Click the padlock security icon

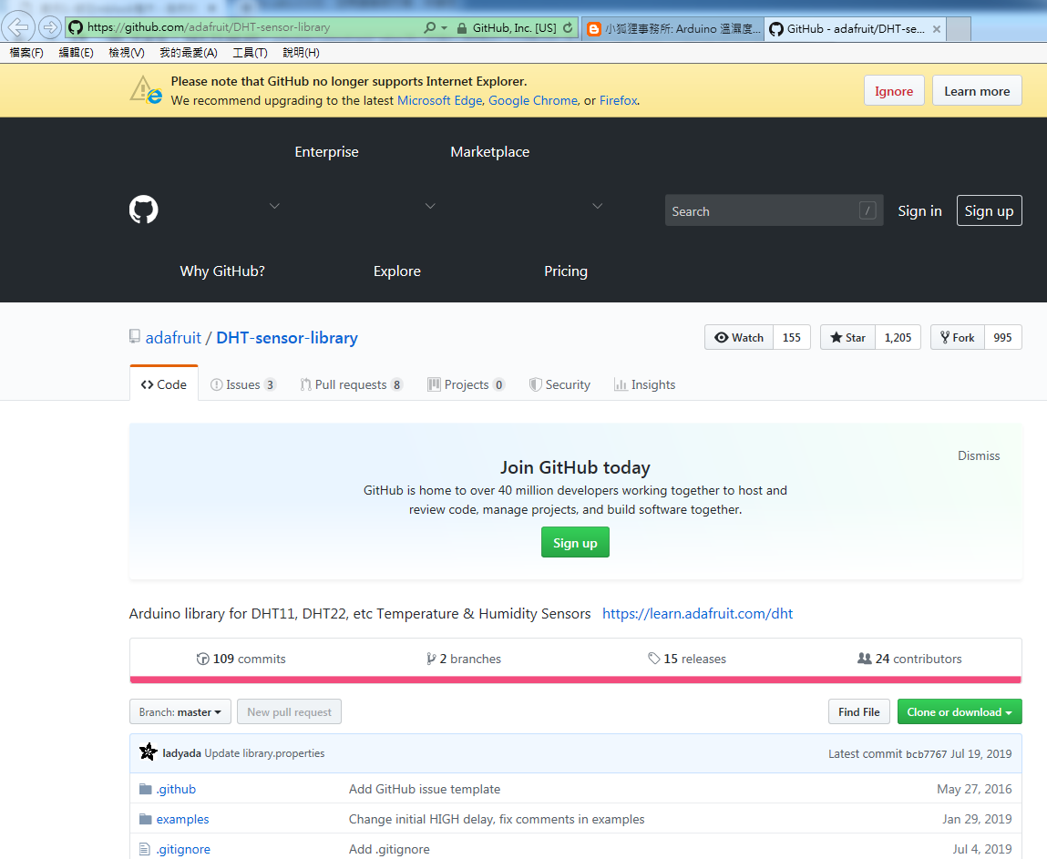click(x=461, y=28)
